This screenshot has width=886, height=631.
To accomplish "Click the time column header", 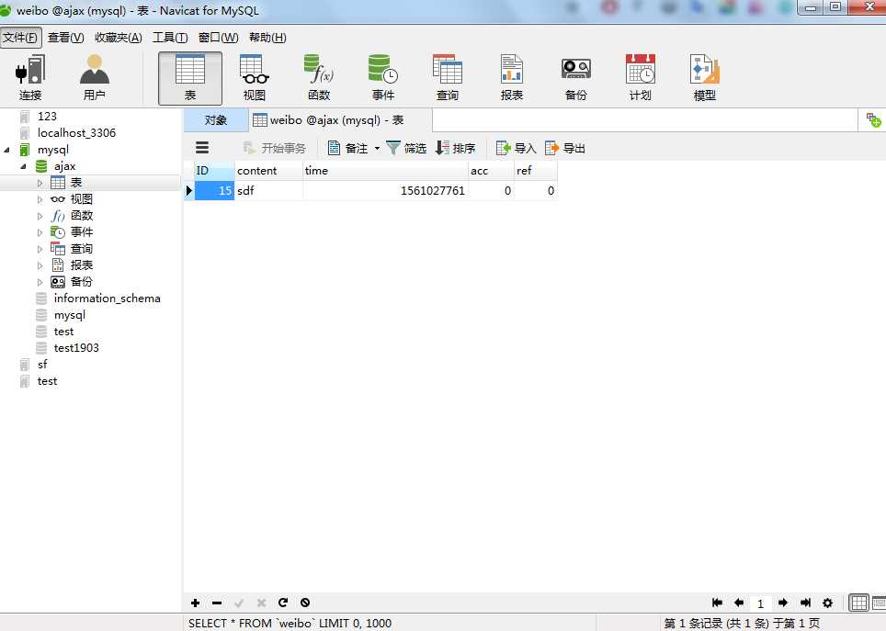I will (385, 171).
